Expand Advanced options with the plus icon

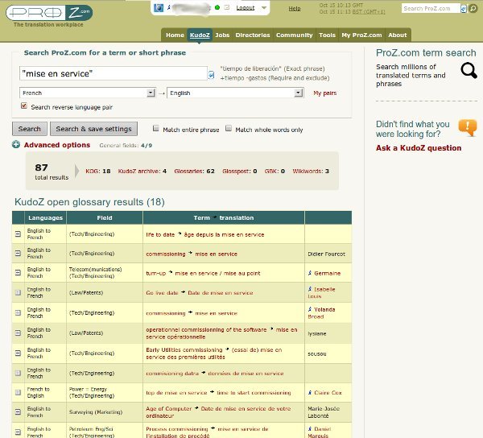(17, 145)
